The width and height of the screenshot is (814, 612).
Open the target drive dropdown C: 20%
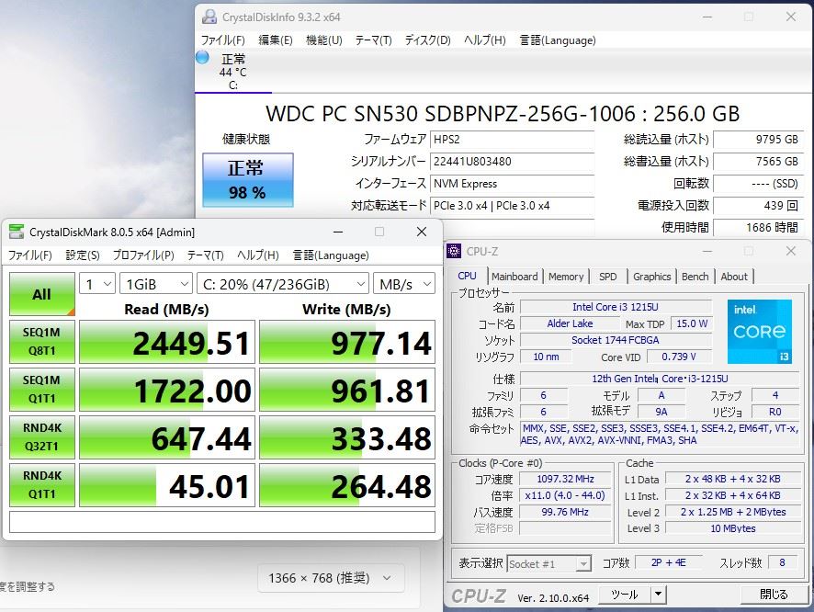click(x=282, y=285)
